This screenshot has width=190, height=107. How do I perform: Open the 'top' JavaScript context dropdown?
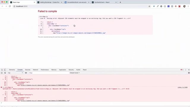(x=15, y=73)
